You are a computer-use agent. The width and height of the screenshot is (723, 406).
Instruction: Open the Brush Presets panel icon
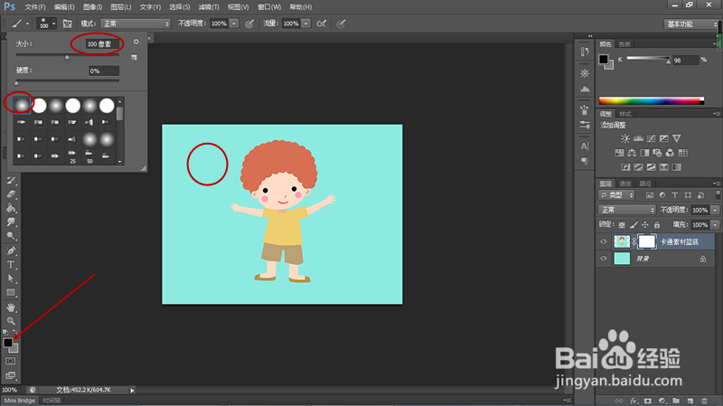click(585, 125)
